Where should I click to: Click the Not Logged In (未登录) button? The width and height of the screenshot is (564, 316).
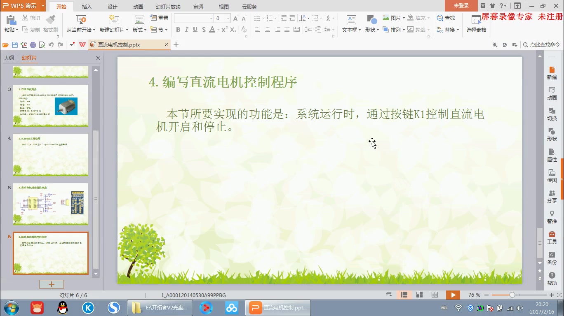[461, 6]
